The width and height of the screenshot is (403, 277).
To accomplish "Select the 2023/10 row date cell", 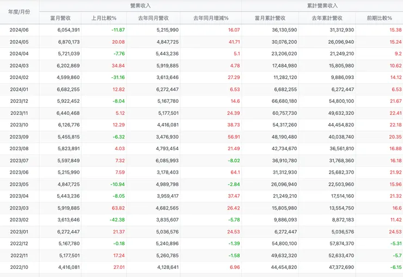I will 19,125.
